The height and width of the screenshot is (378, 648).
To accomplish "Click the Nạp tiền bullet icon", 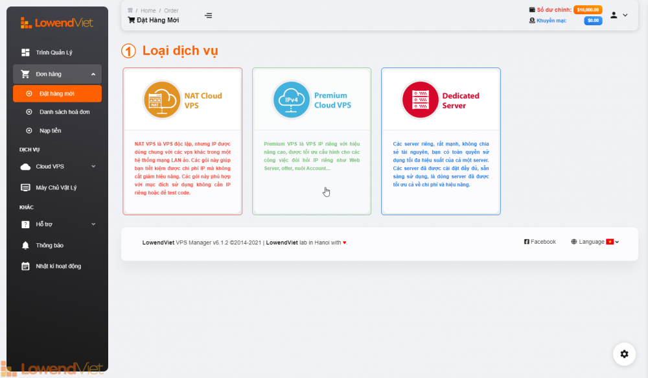I will pyautogui.click(x=29, y=131).
